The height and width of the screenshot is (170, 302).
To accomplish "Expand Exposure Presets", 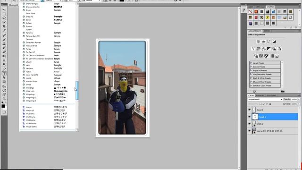I will tap(251, 70).
